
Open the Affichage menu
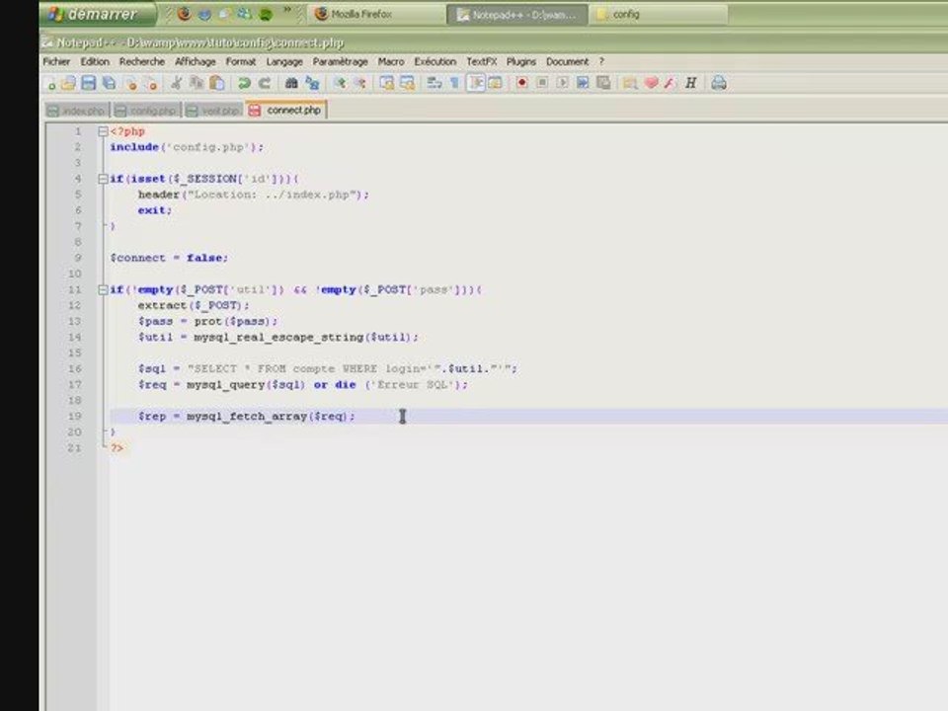click(196, 61)
